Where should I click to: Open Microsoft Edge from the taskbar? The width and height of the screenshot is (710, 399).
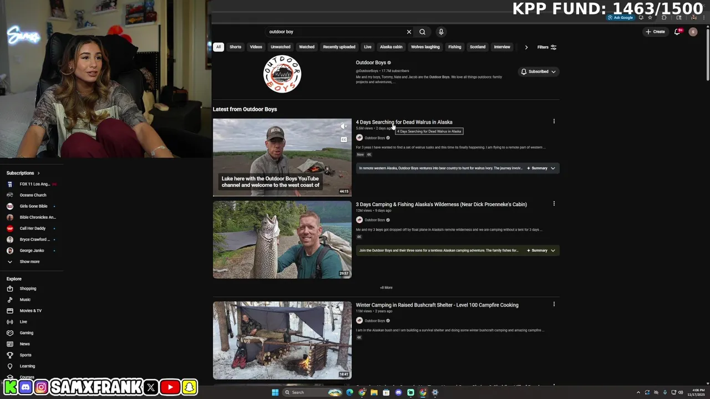pyautogui.click(x=349, y=392)
